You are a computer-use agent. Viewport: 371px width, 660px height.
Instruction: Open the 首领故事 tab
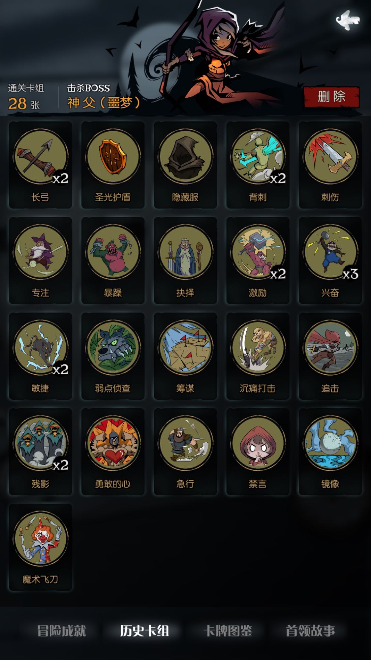click(x=310, y=631)
